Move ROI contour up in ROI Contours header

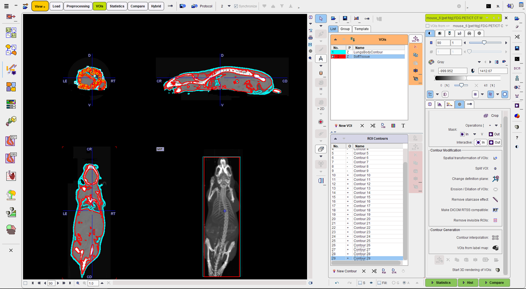pyautogui.click(x=336, y=139)
